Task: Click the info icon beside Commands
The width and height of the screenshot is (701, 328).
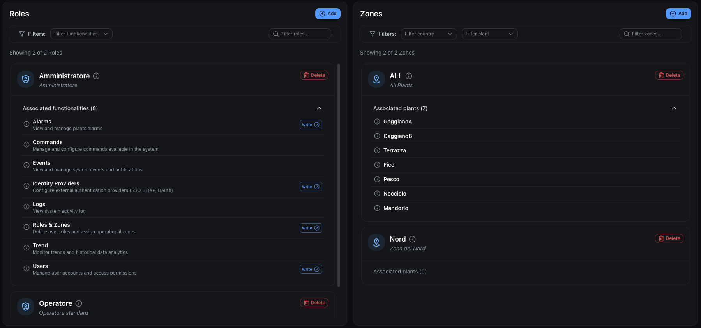Action: tap(26, 145)
